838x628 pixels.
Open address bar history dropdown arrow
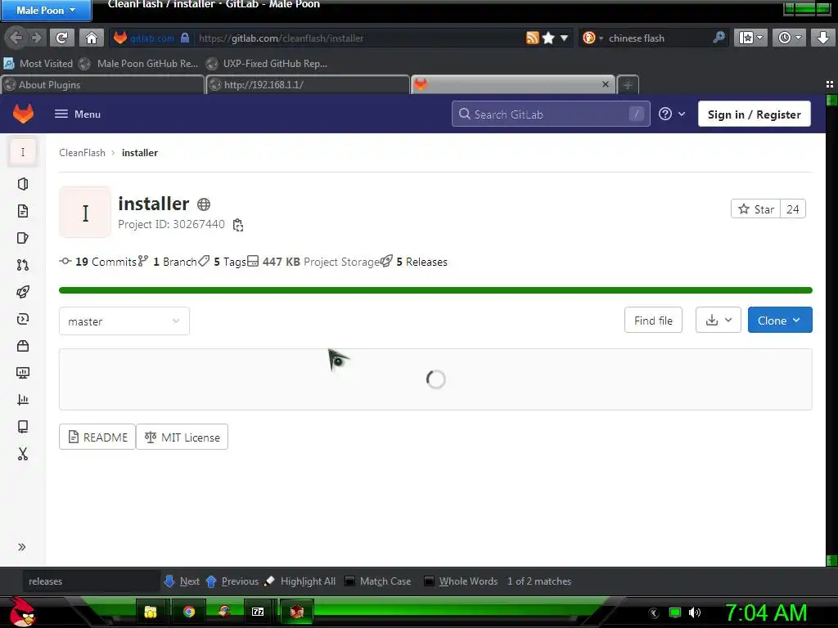tap(564, 38)
